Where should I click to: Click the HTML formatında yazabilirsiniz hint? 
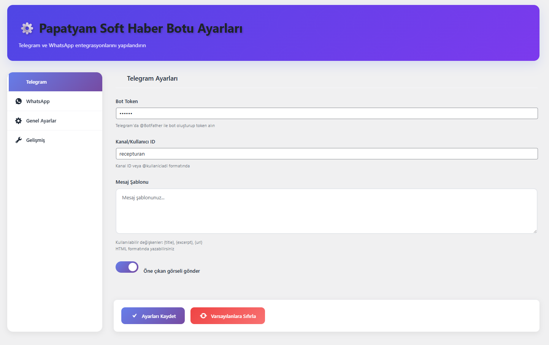pos(145,249)
